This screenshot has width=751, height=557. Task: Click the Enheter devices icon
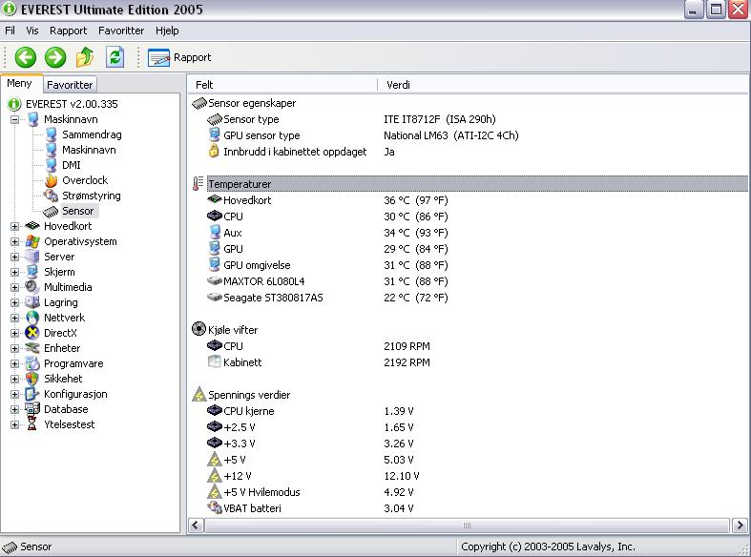32,348
